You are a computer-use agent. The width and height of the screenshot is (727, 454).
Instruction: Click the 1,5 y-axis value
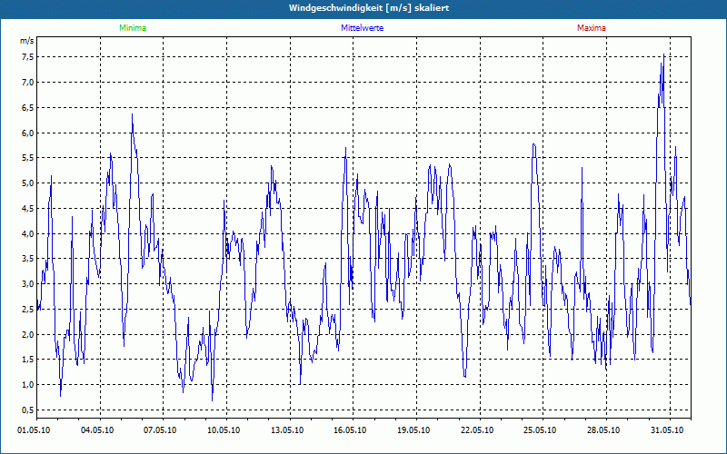click(x=28, y=360)
